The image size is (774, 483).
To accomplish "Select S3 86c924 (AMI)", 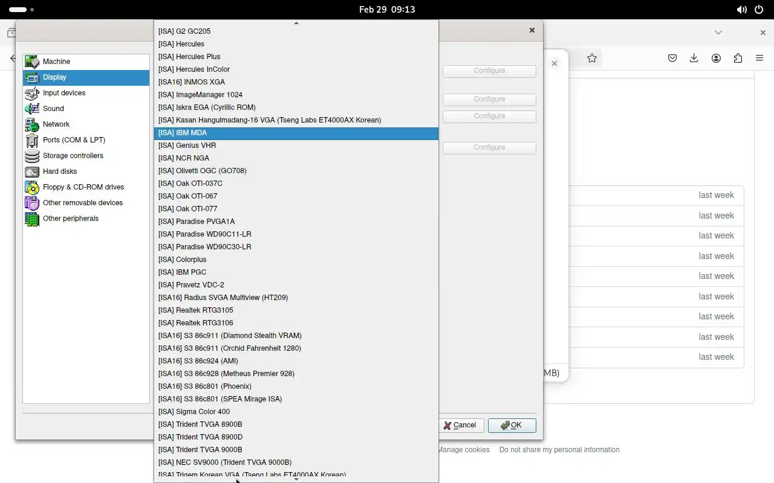I will pos(296,361).
